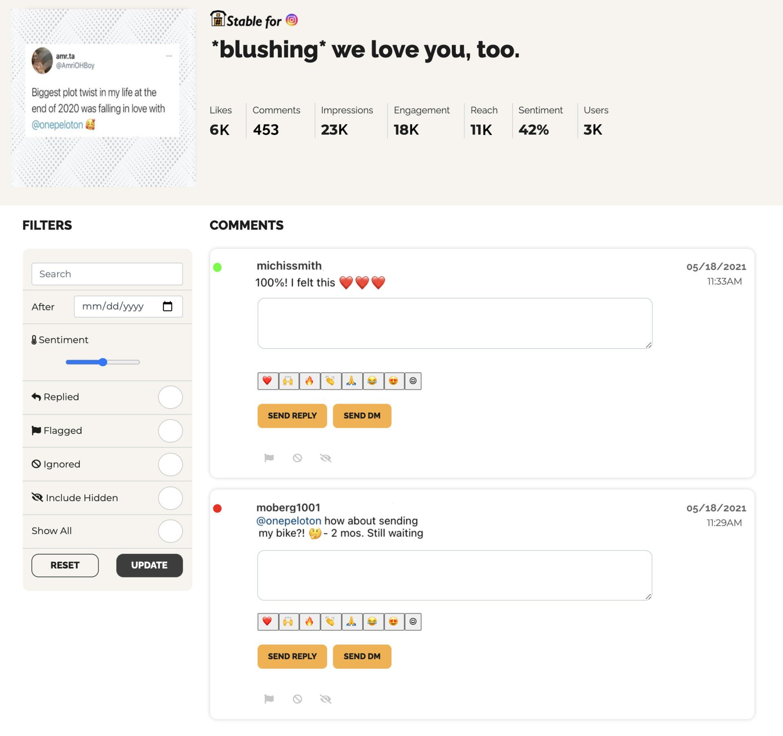783x736 pixels.
Task: Send reply to michissmith's comment
Action: [292, 416]
